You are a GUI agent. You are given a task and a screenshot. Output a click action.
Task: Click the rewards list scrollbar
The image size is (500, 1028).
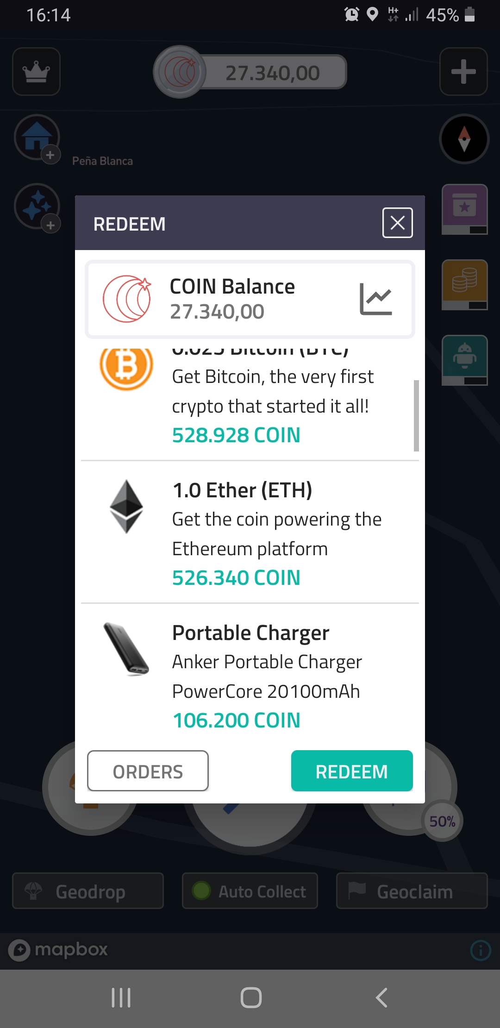[x=416, y=416]
